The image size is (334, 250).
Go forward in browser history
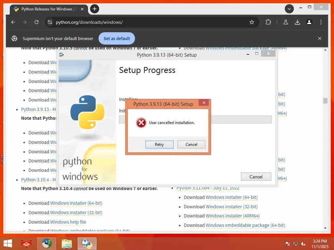25,22
